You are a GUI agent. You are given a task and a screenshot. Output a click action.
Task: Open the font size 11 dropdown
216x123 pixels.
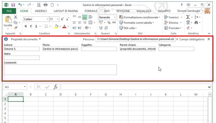tap(58, 19)
